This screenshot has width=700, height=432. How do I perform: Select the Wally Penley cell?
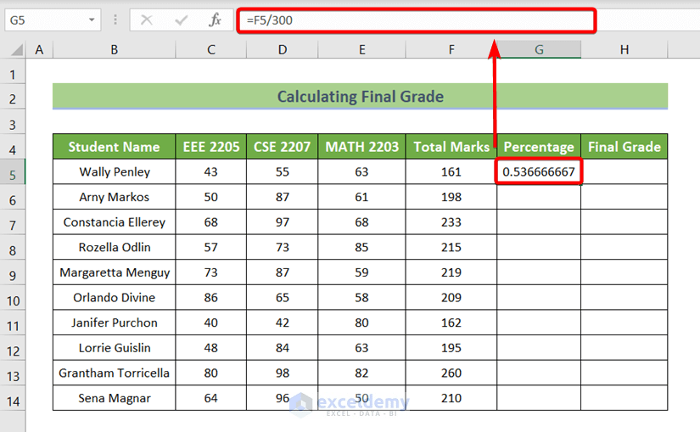115,171
